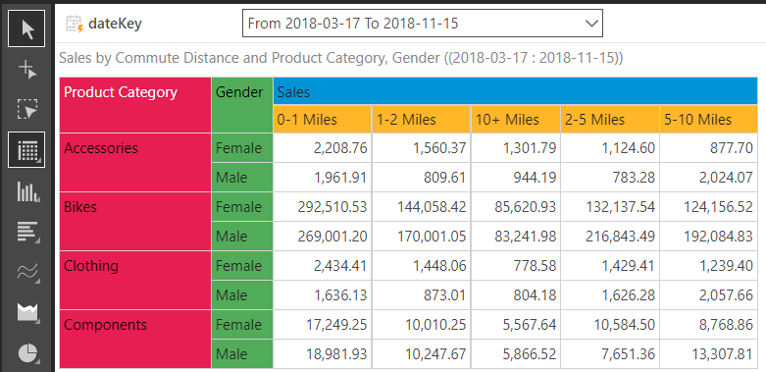Viewport: 766px width, 372px height.
Task: Open the date range dropdown arrow
Action: click(x=591, y=23)
